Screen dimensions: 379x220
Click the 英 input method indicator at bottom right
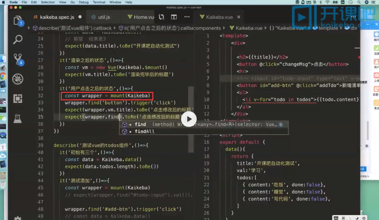tap(343, 218)
